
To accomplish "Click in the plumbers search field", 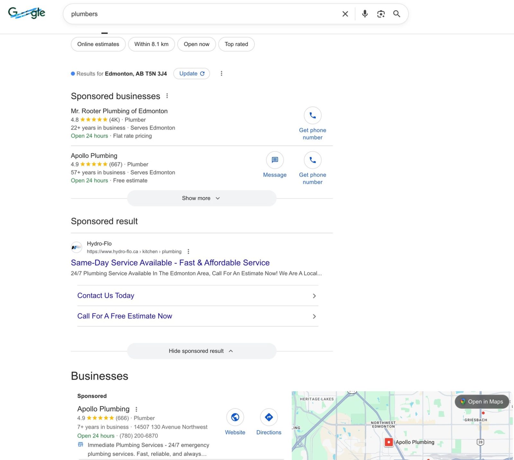I will click(x=202, y=14).
